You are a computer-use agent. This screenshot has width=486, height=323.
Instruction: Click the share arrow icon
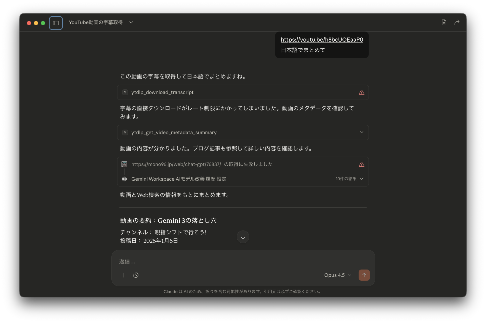coord(457,23)
